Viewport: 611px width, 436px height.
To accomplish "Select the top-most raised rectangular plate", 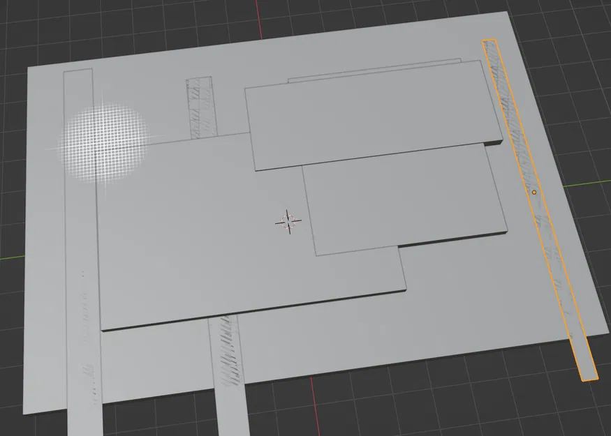I will [374, 116].
